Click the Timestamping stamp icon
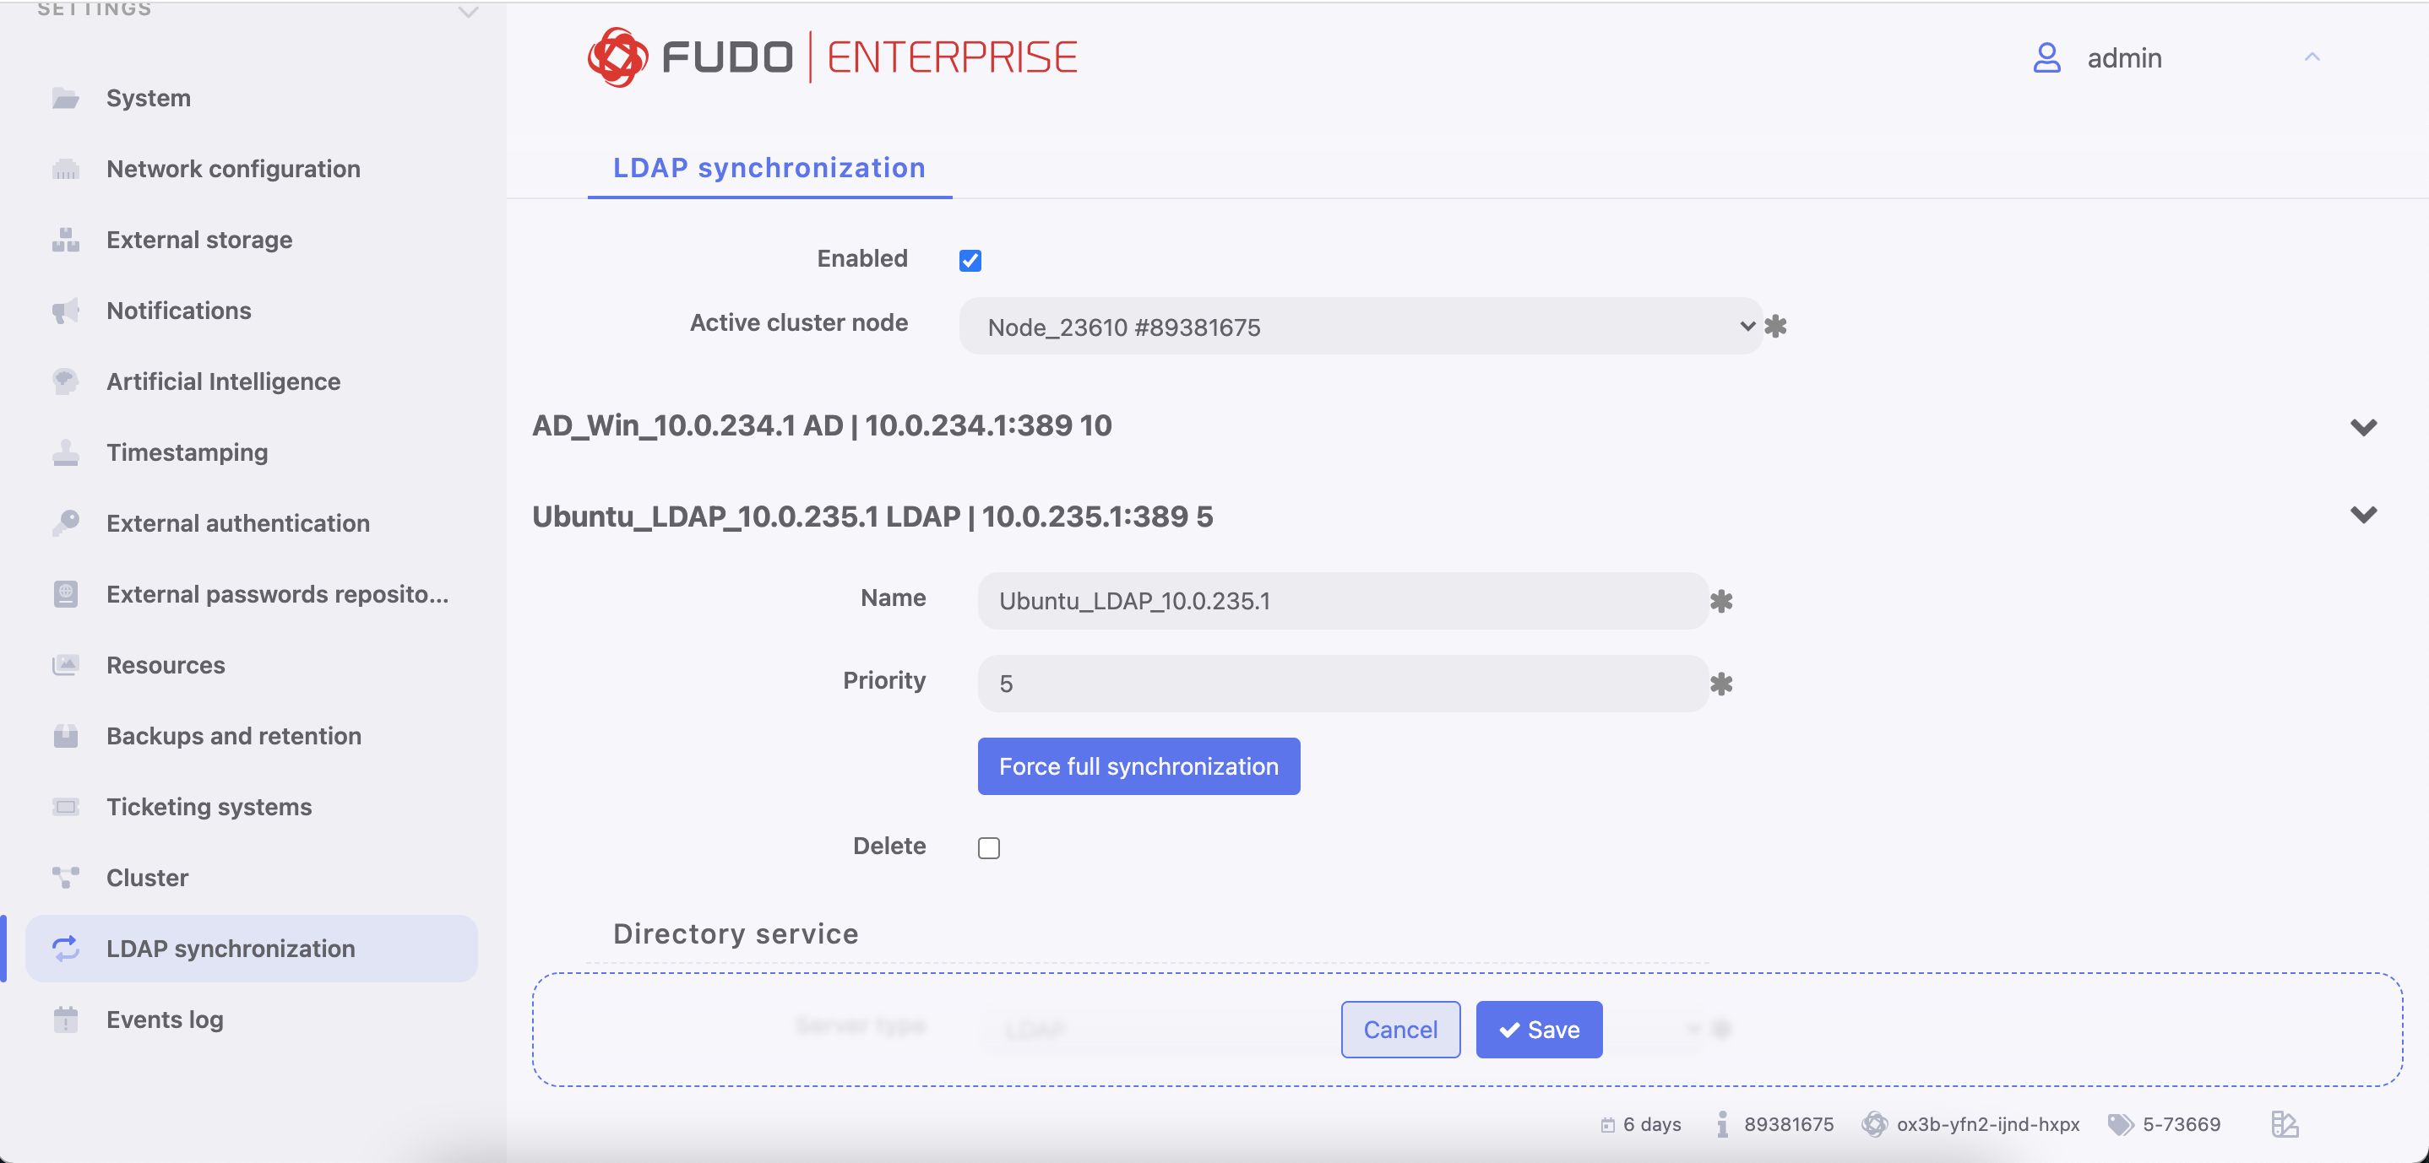This screenshot has width=2429, height=1163. 65,452
